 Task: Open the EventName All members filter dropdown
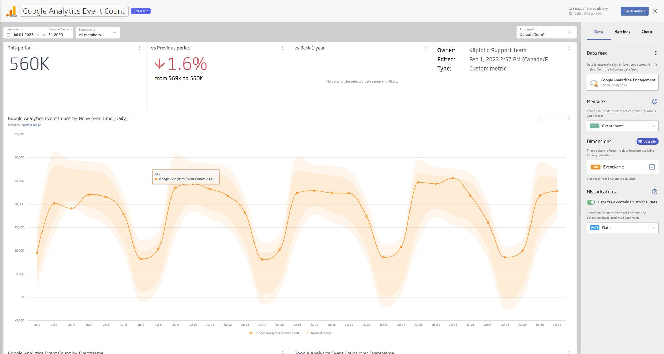[98, 33]
